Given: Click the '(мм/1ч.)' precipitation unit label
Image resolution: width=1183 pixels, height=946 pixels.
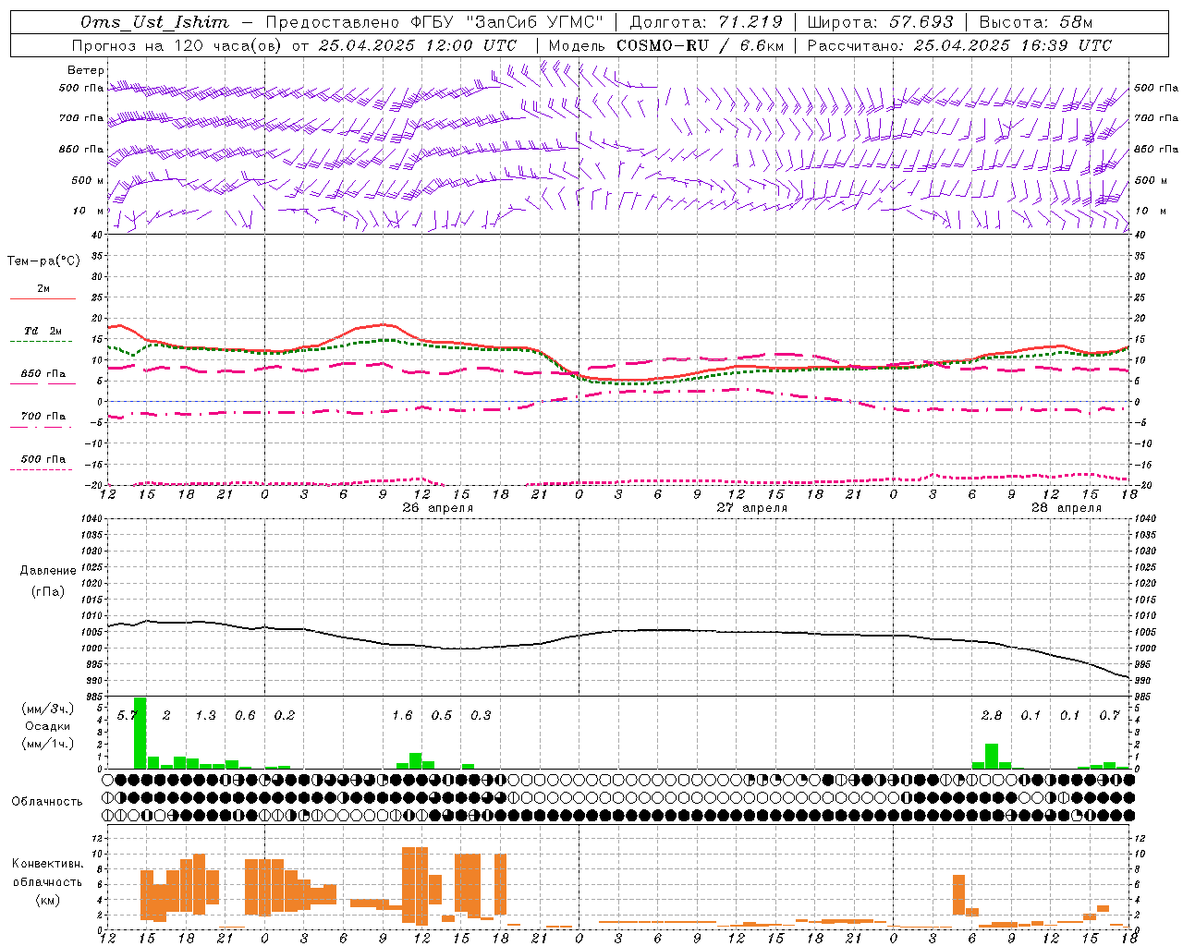Looking at the screenshot, I should click(x=48, y=744).
